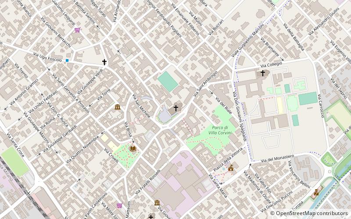Image resolution: width=351 pixels, height=219 pixels.
Task: Click the shopping cart icon near Via Matteotti
Action: point(119,205)
